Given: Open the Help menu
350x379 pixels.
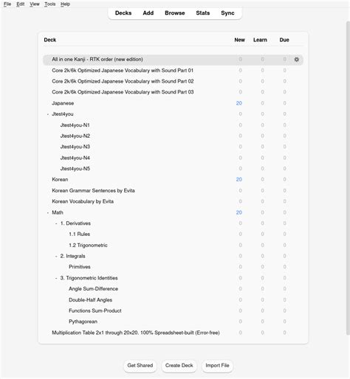Looking at the screenshot, I should [65, 4].
